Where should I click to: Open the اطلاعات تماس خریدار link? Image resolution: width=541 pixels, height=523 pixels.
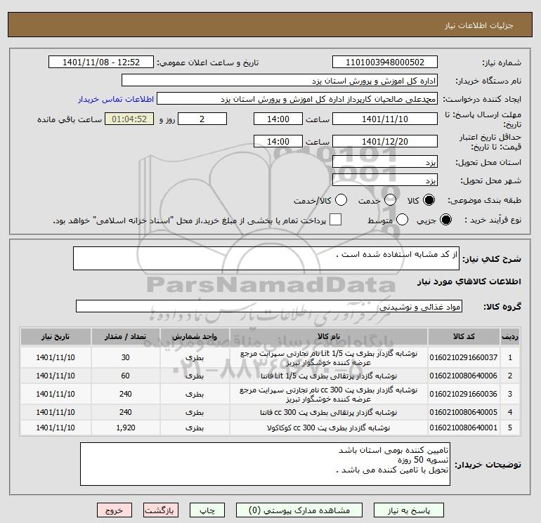tap(116, 99)
